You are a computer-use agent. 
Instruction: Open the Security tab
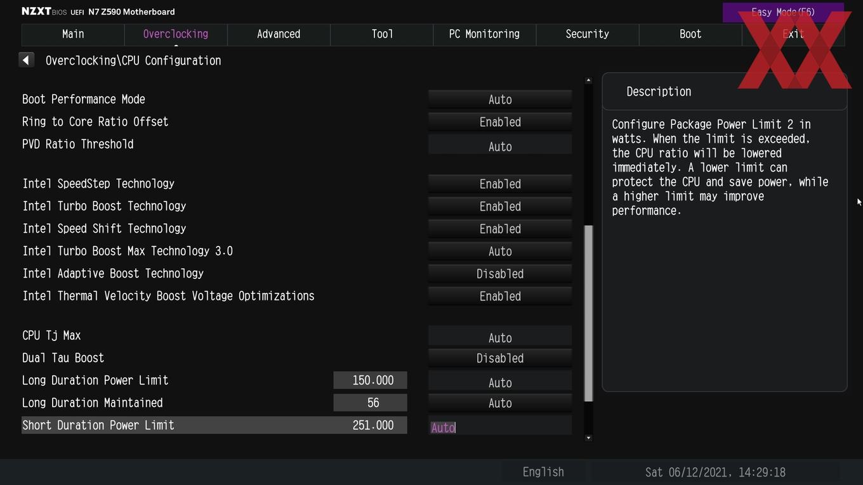pos(587,34)
